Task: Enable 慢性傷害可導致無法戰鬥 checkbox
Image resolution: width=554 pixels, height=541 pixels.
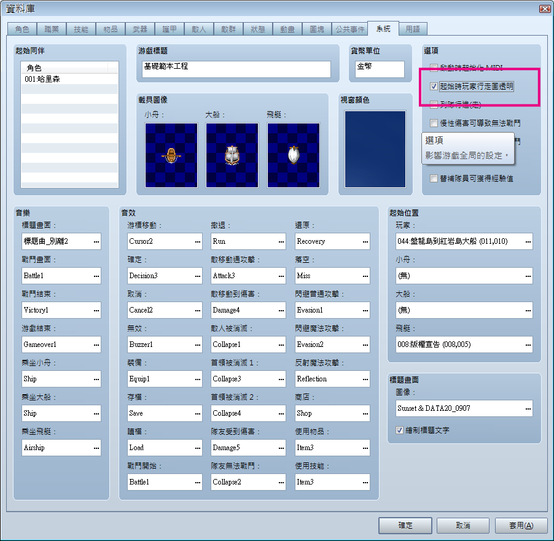Action: click(434, 123)
